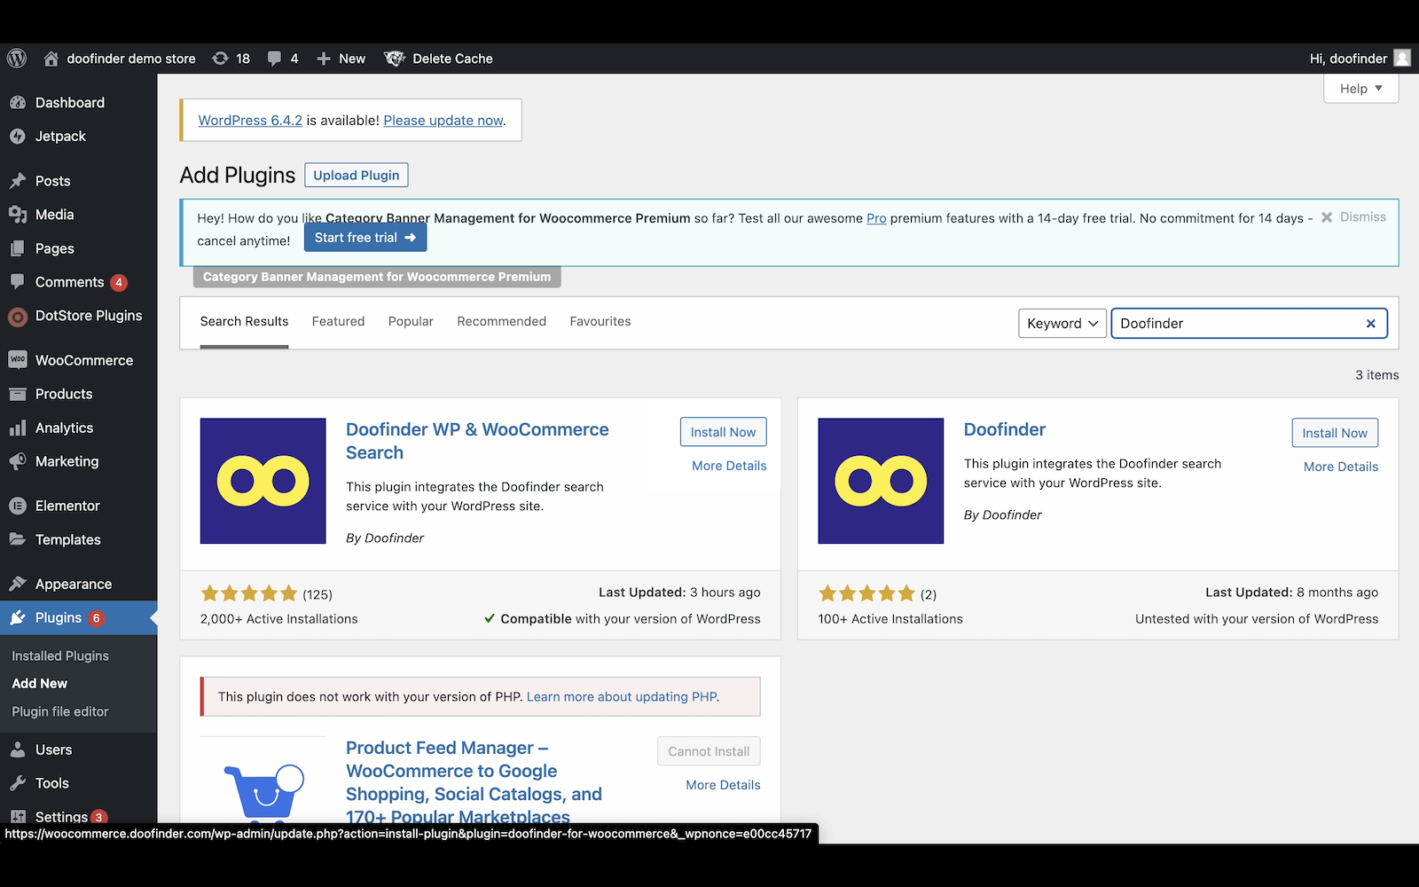This screenshot has height=887, width=1419.
Task: Click the Tools wrench icon
Action: (x=18, y=783)
